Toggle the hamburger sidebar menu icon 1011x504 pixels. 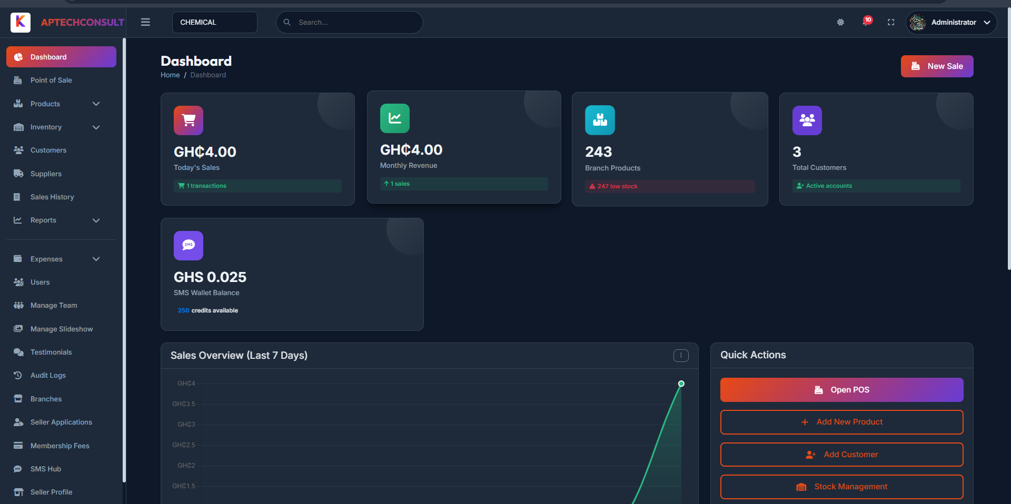tap(145, 22)
